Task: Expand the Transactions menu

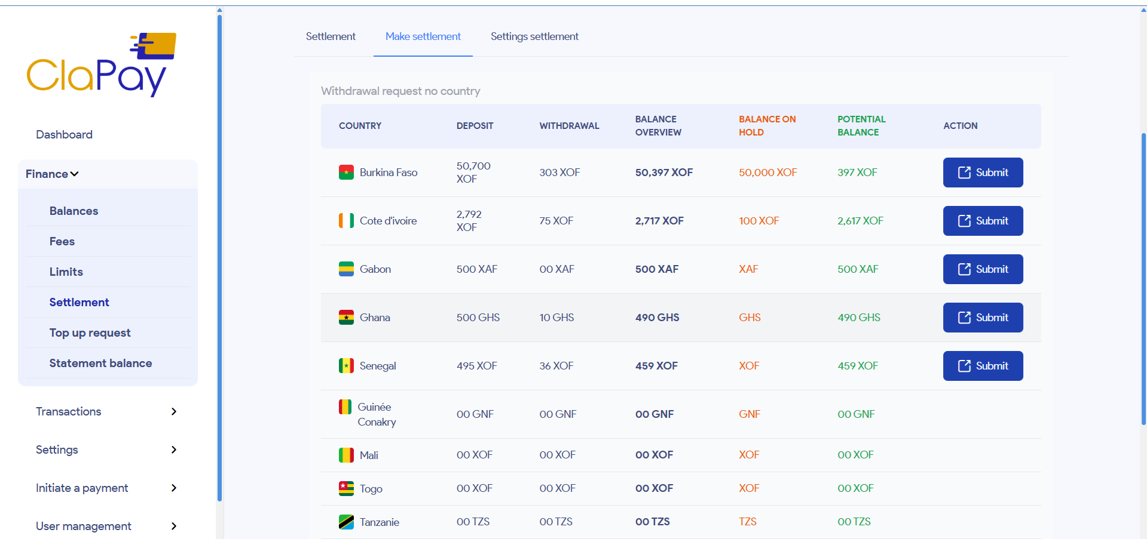Action: (x=106, y=411)
